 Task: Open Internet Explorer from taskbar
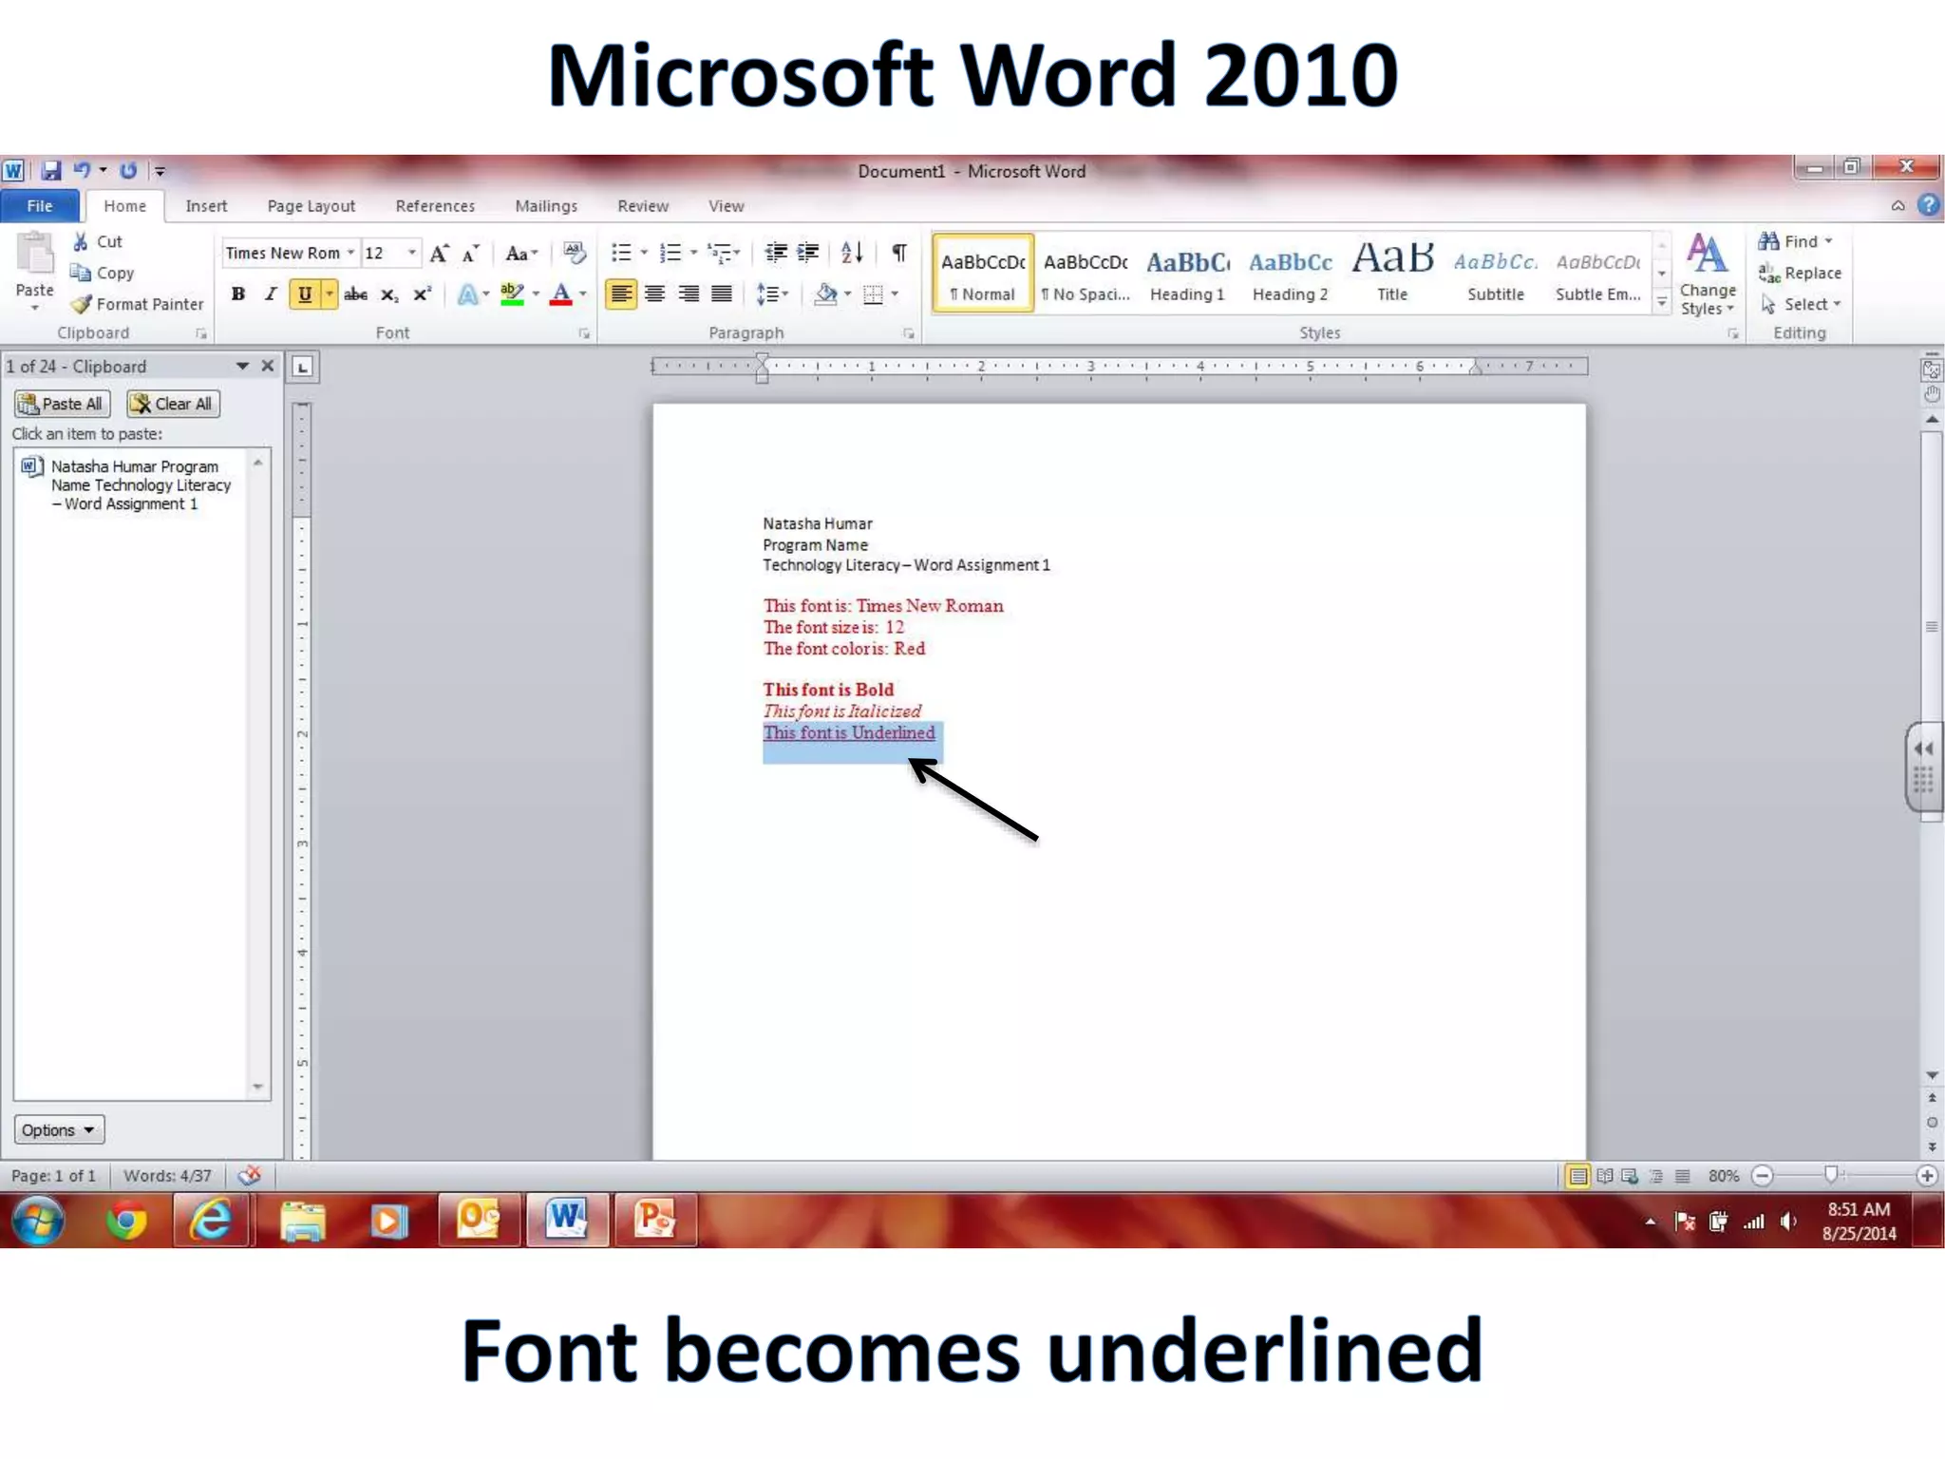tap(211, 1220)
